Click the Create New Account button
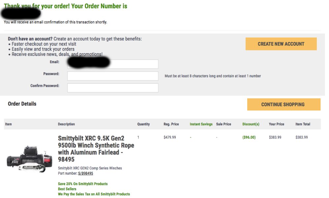 281,44
